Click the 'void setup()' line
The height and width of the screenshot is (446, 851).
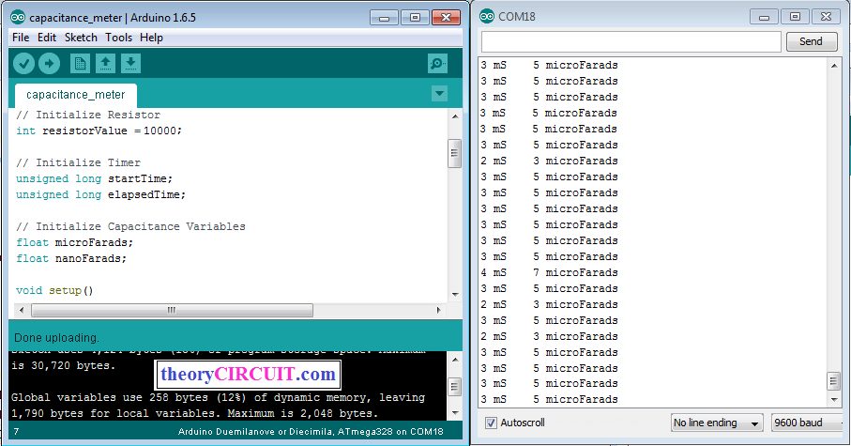54,291
